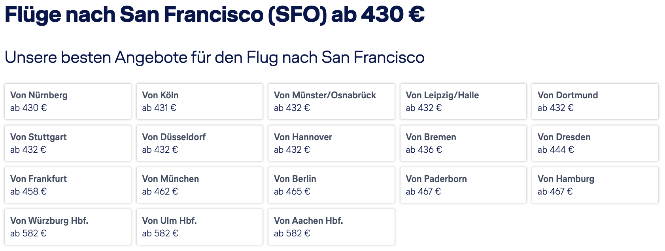
Task: Click the Von München flight card
Action: coord(200,185)
